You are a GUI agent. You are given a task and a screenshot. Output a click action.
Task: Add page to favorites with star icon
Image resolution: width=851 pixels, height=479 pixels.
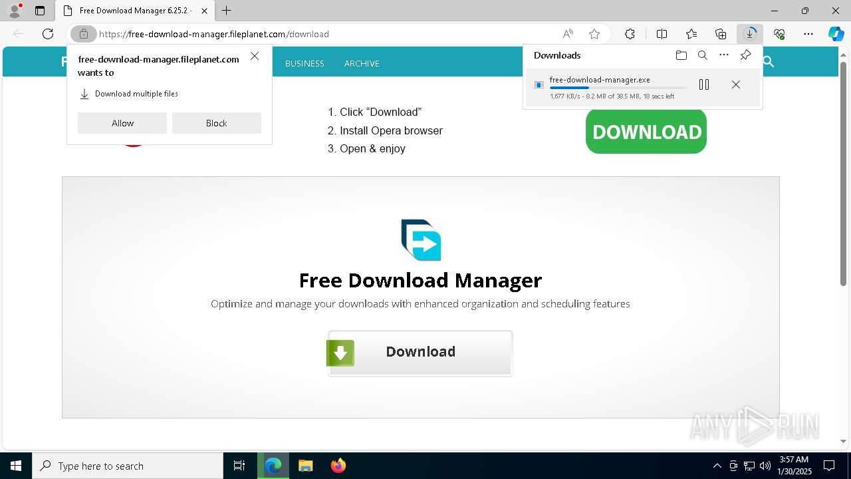click(594, 34)
